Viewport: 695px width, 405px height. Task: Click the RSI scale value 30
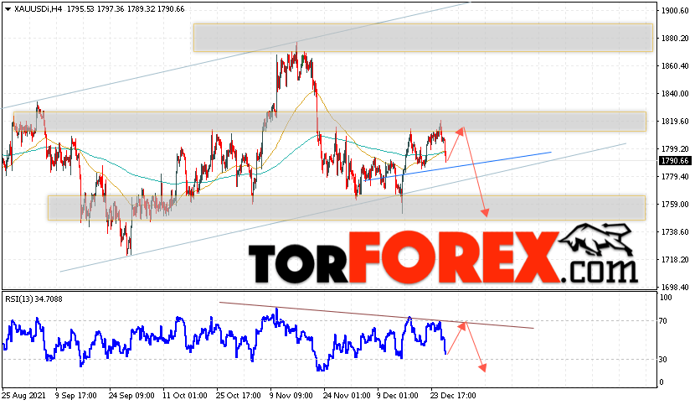click(x=663, y=360)
